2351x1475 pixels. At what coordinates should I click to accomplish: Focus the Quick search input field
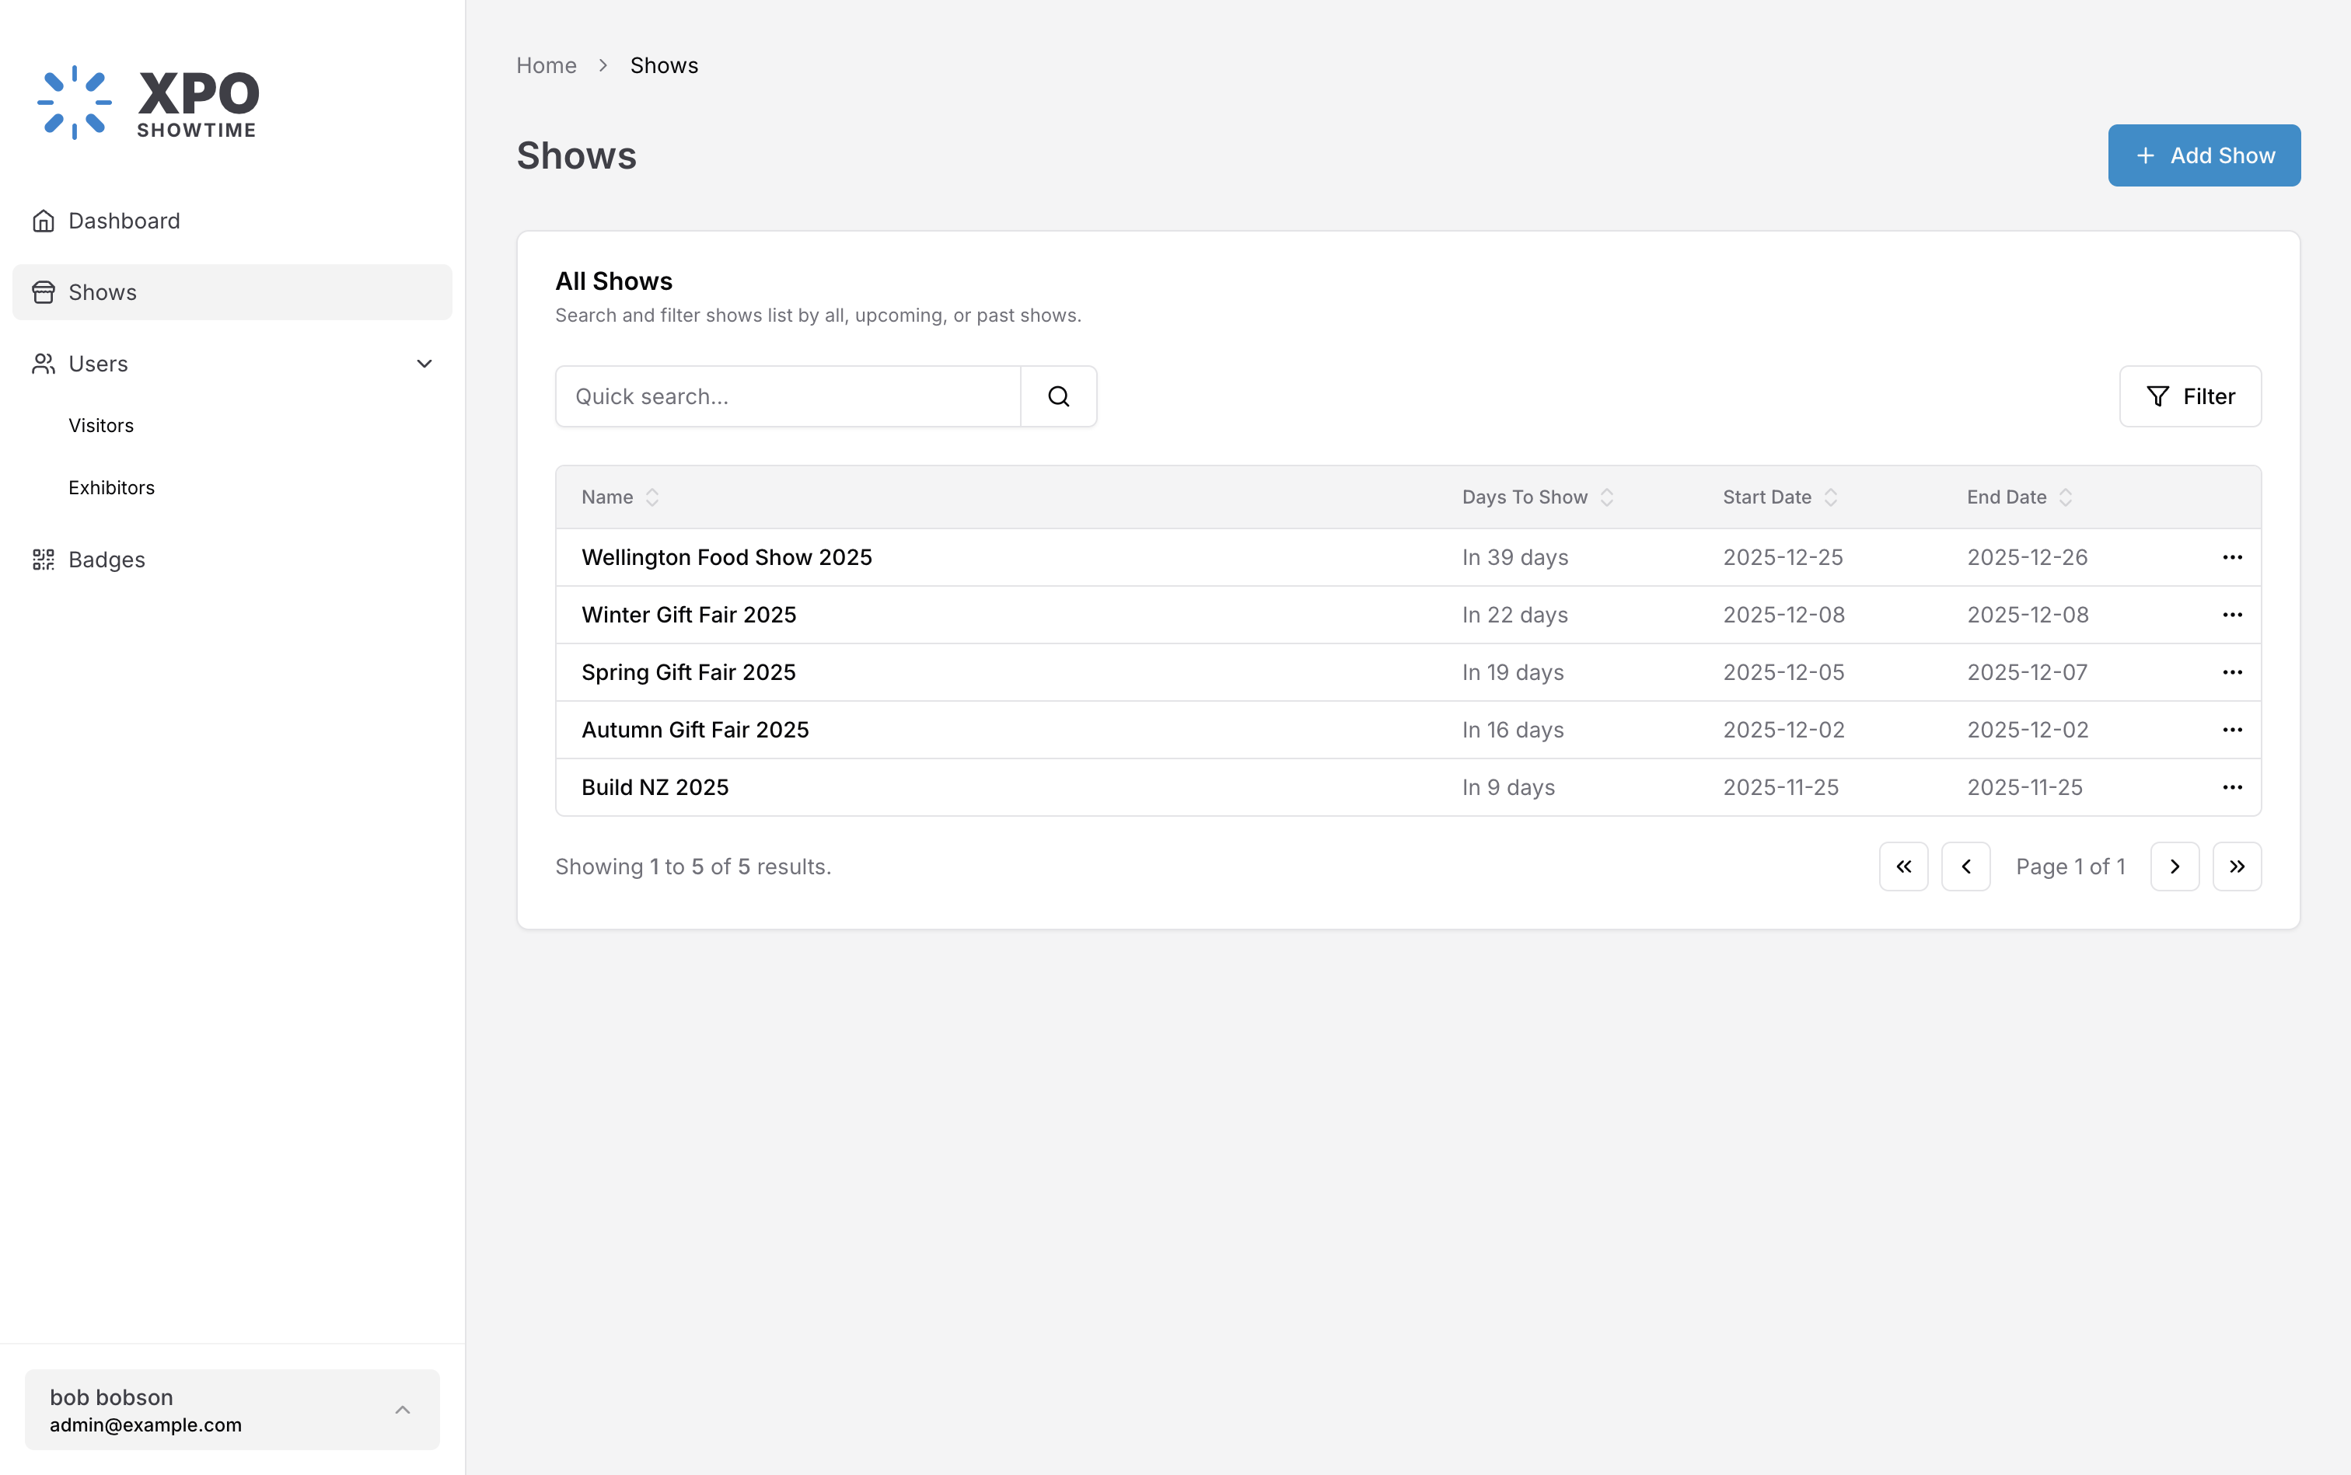(788, 396)
